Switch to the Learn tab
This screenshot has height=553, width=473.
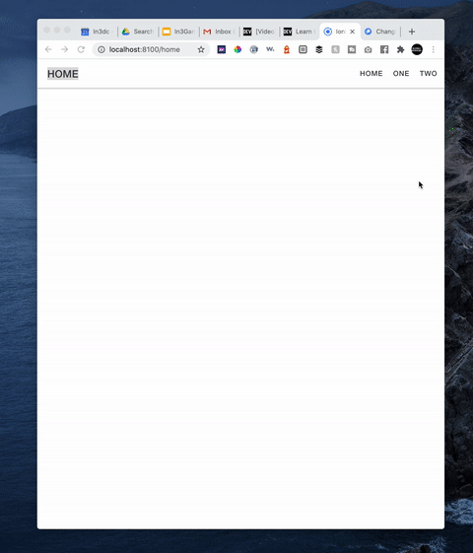300,32
